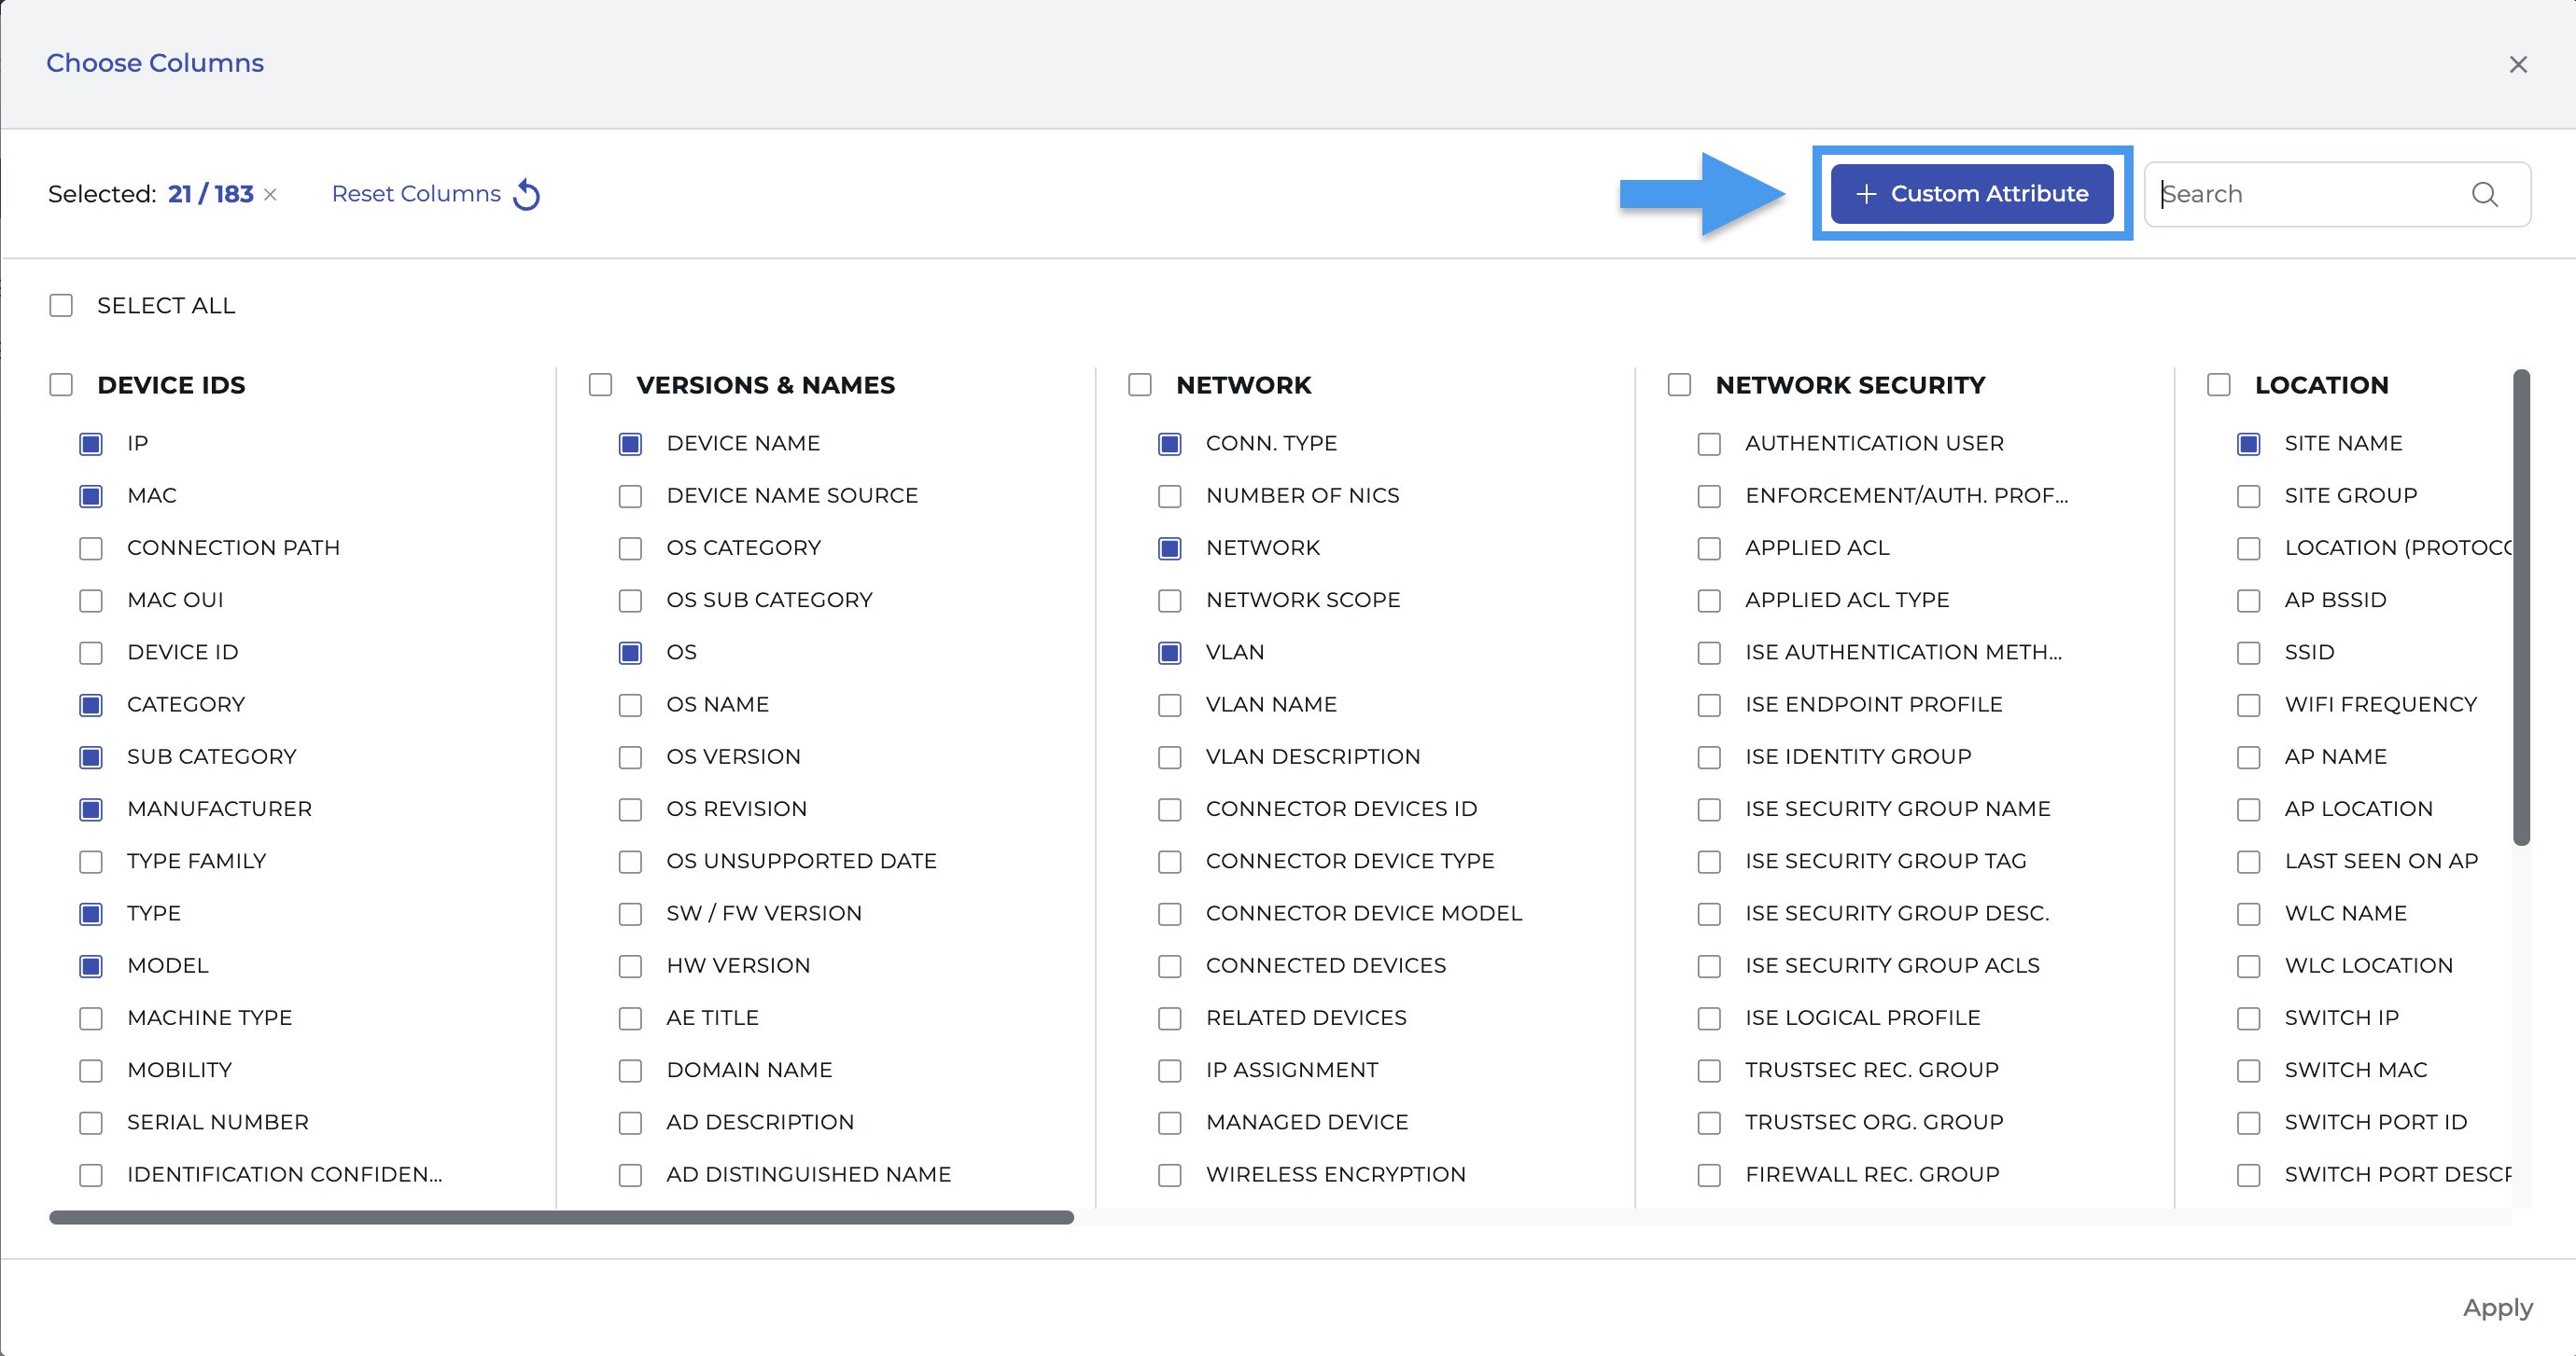Check the SERIAL NUMBER column

(x=91, y=1122)
